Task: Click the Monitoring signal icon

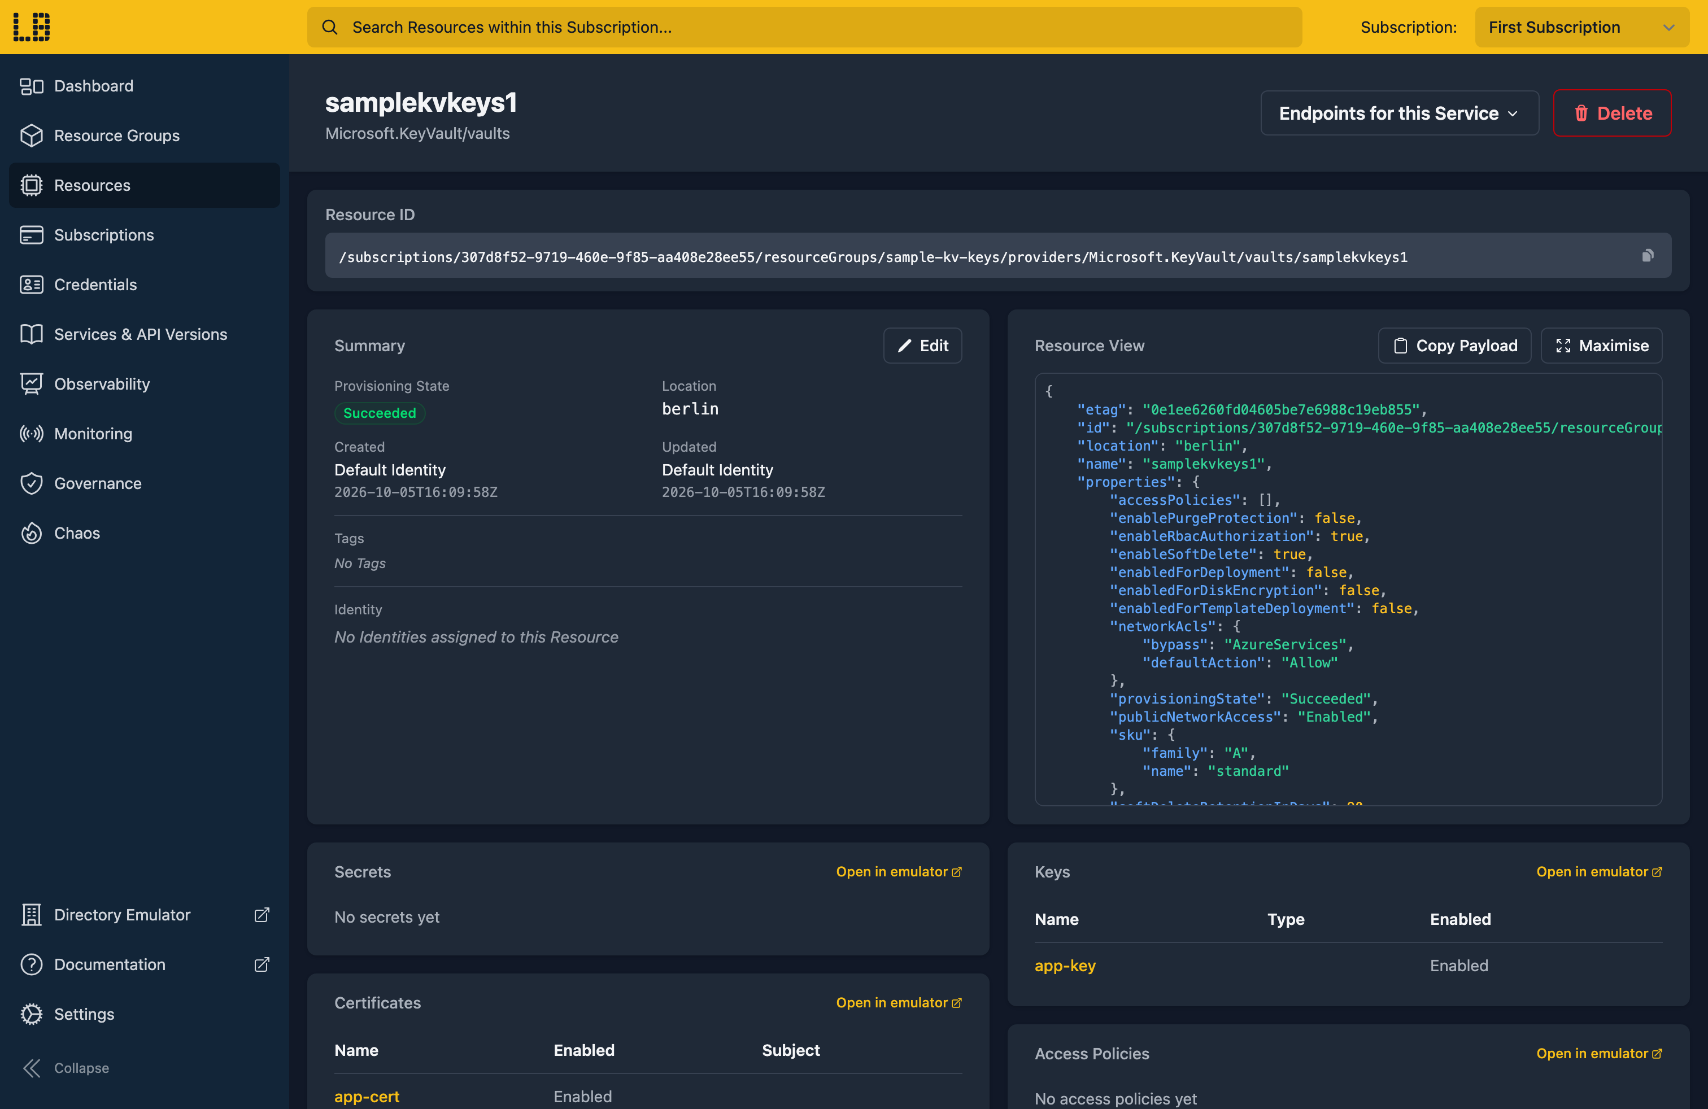Action: click(32, 434)
